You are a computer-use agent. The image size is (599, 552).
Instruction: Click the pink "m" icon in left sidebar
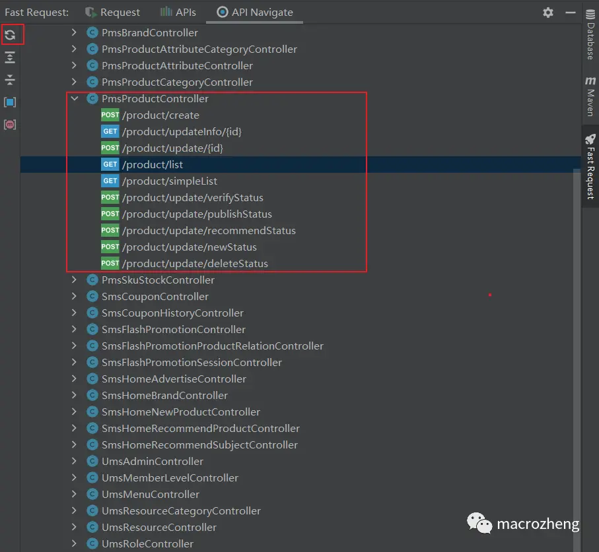(11, 124)
